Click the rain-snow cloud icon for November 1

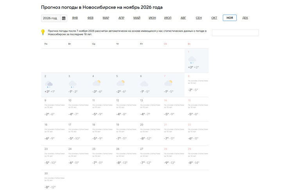pyautogui.click(x=192, y=60)
